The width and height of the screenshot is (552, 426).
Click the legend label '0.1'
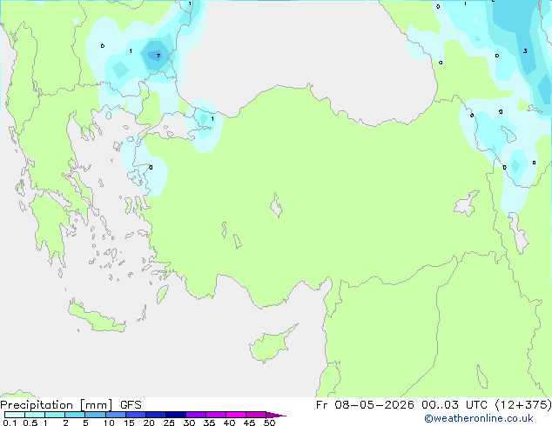pyautogui.click(x=10, y=423)
